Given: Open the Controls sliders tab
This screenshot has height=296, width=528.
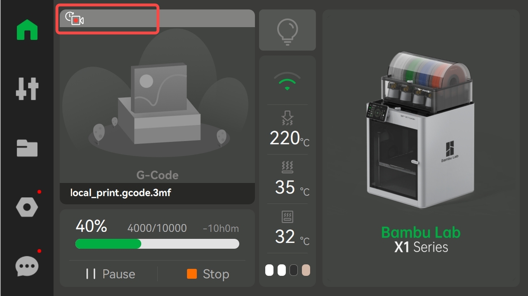Looking at the screenshot, I should [27, 89].
